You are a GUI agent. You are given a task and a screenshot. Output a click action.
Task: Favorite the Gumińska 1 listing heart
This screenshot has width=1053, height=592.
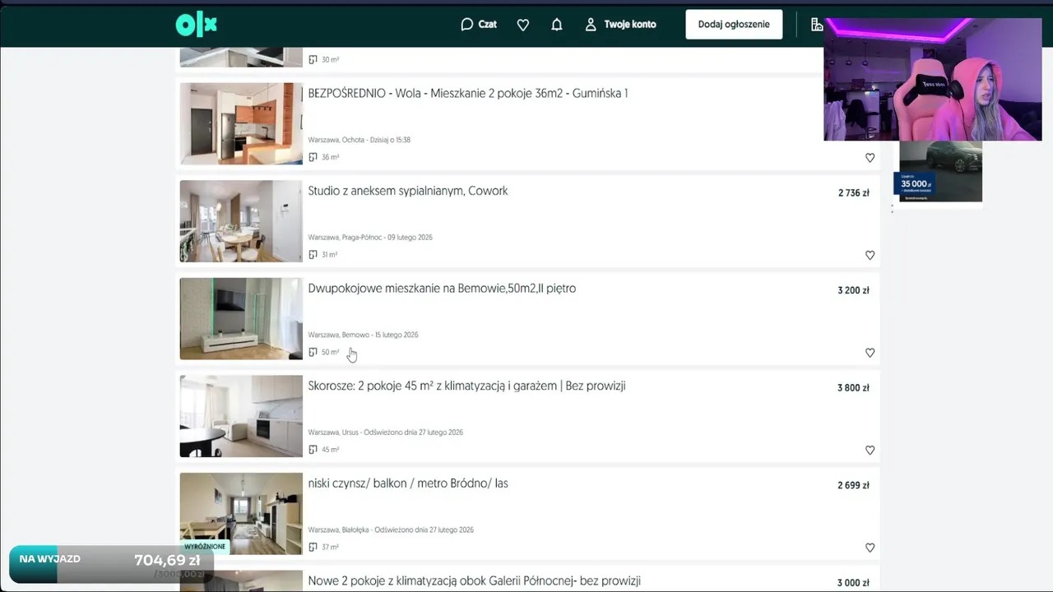pyautogui.click(x=870, y=158)
